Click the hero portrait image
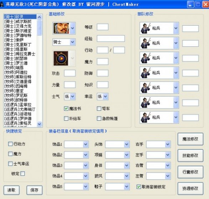Image resolution: width=209 pixels, height=199 pixels. pyautogui.click(x=61, y=28)
